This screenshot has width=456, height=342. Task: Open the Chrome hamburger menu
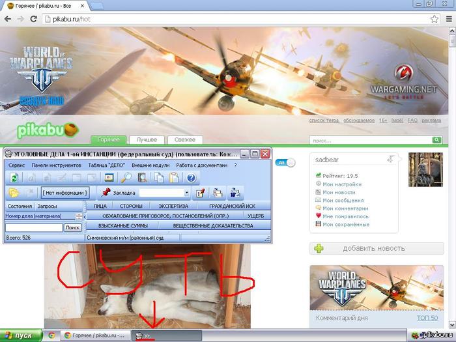(x=449, y=19)
